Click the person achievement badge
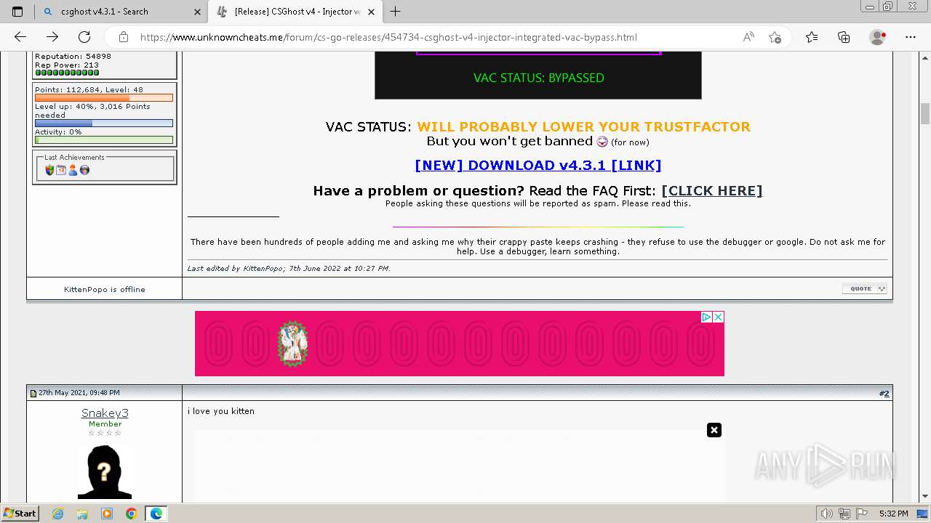931x523 pixels. click(x=73, y=170)
